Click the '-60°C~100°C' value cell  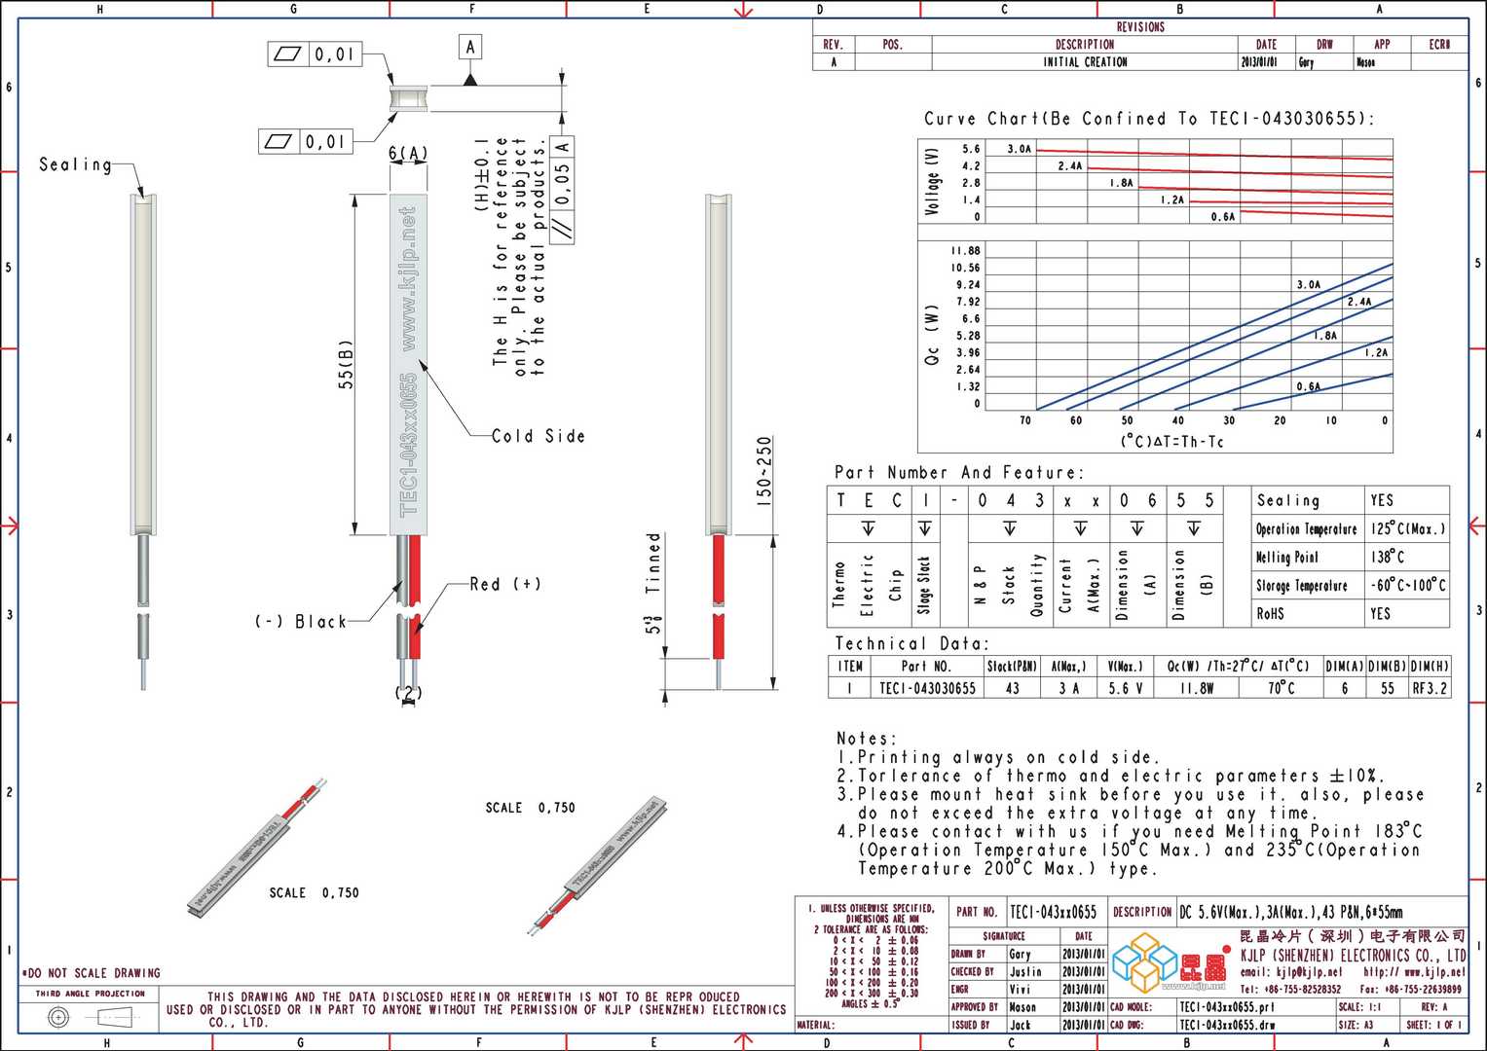coord(1406,585)
